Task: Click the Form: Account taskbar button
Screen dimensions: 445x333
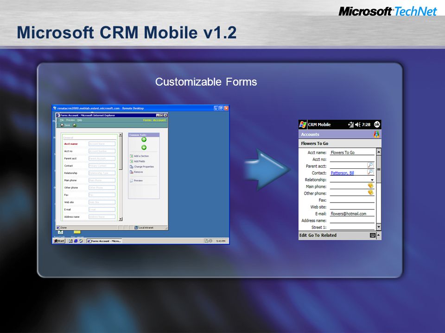Action: point(104,241)
